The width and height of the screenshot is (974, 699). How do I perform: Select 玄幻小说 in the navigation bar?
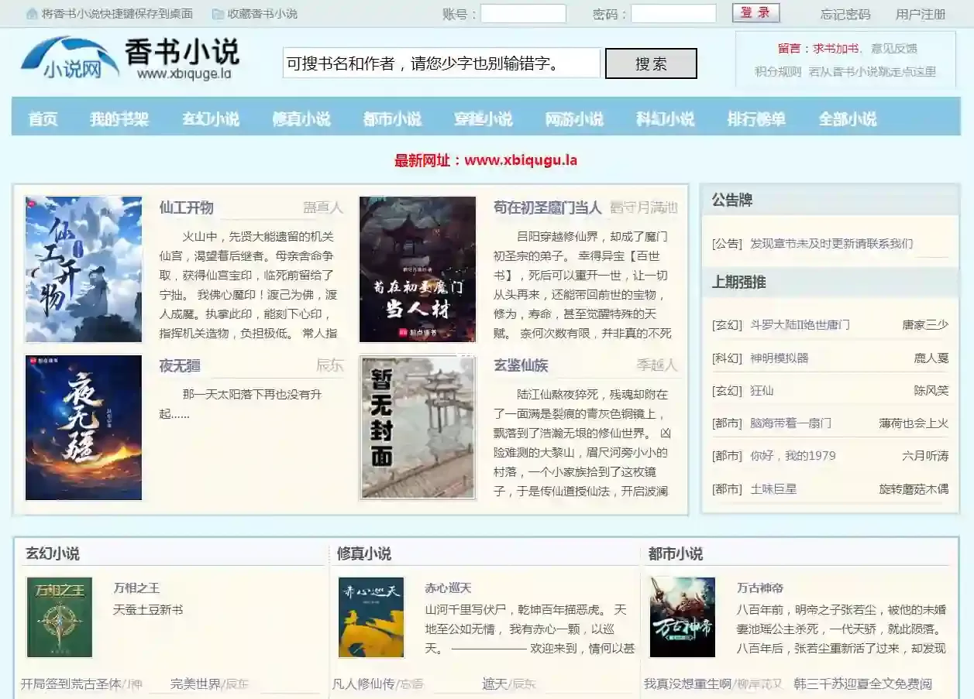pos(211,119)
